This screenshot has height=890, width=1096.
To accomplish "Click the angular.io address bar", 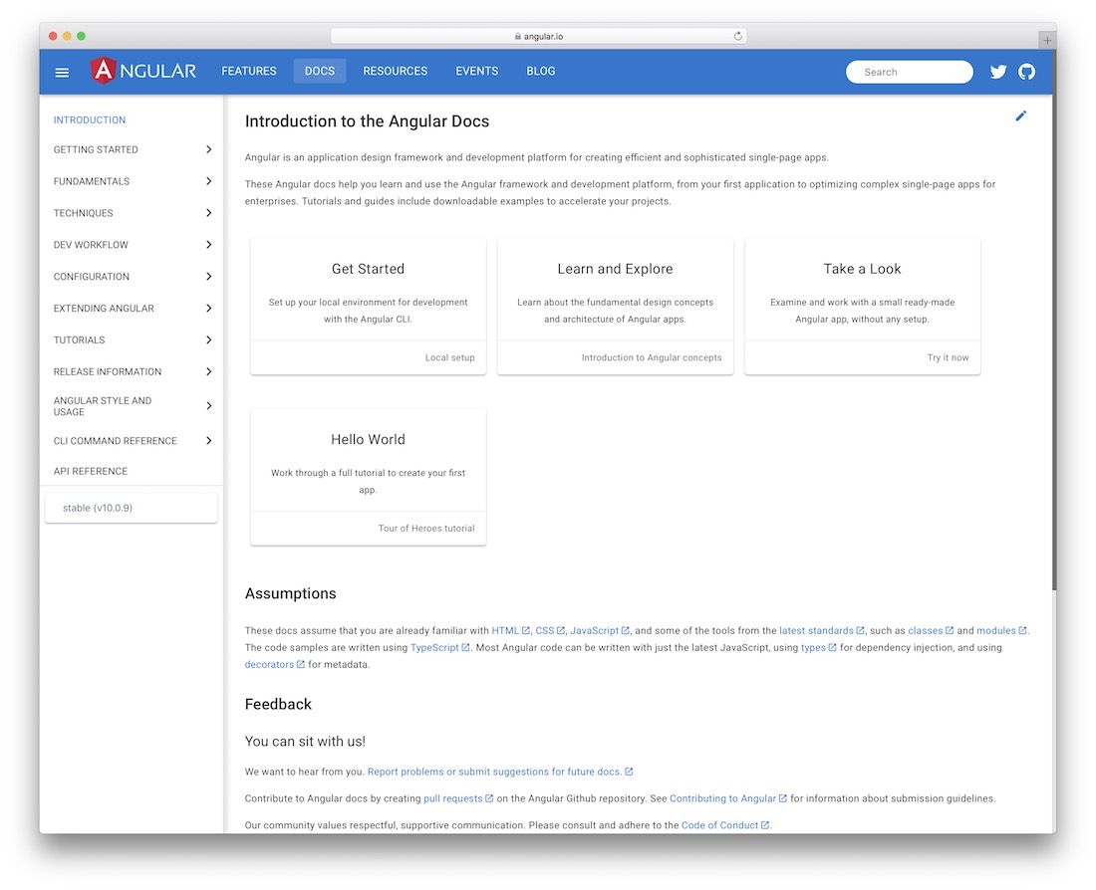I will [x=538, y=36].
